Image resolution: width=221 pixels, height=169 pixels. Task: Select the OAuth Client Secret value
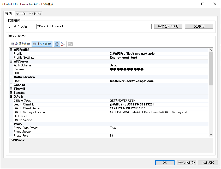(128, 108)
